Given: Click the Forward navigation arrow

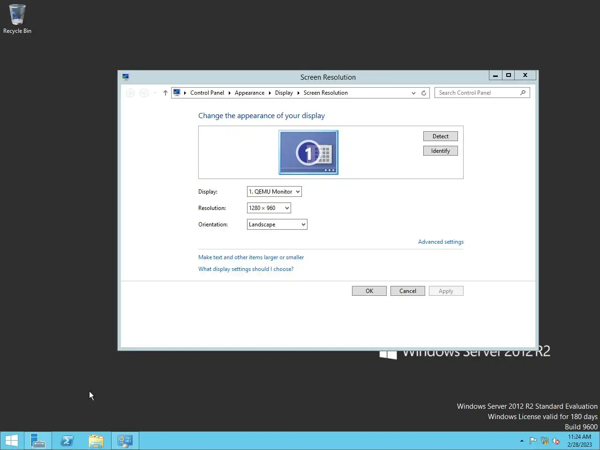Looking at the screenshot, I should pyautogui.click(x=144, y=93).
